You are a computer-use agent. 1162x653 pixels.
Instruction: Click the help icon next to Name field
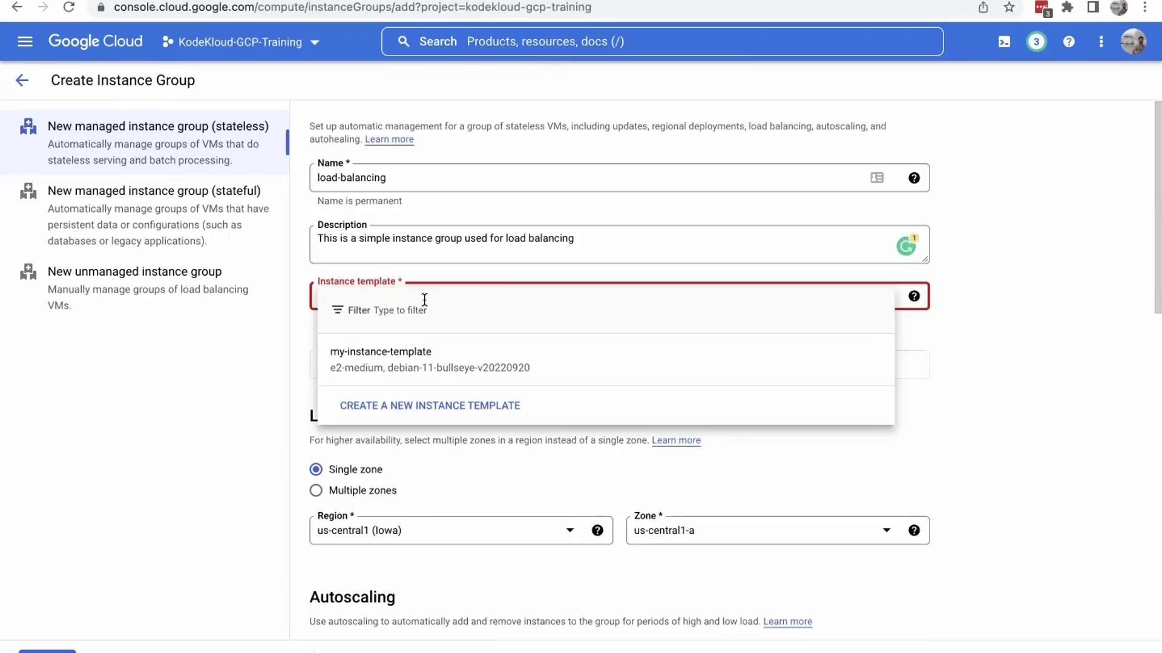pyautogui.click(x=914, y=178)
